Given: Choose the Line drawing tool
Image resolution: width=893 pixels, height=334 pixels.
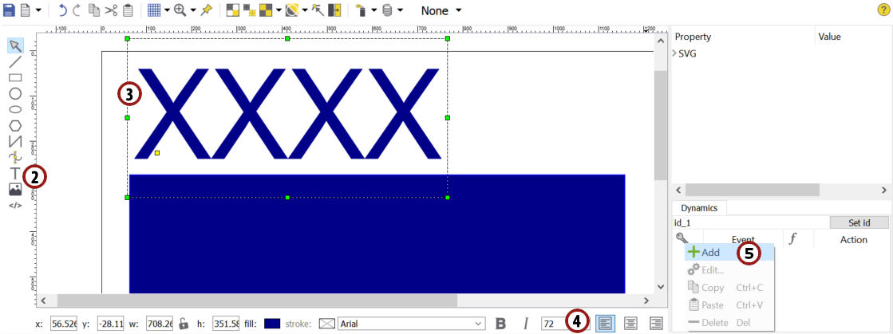Looking at the screenshot, I should click(x=15, y=61).
